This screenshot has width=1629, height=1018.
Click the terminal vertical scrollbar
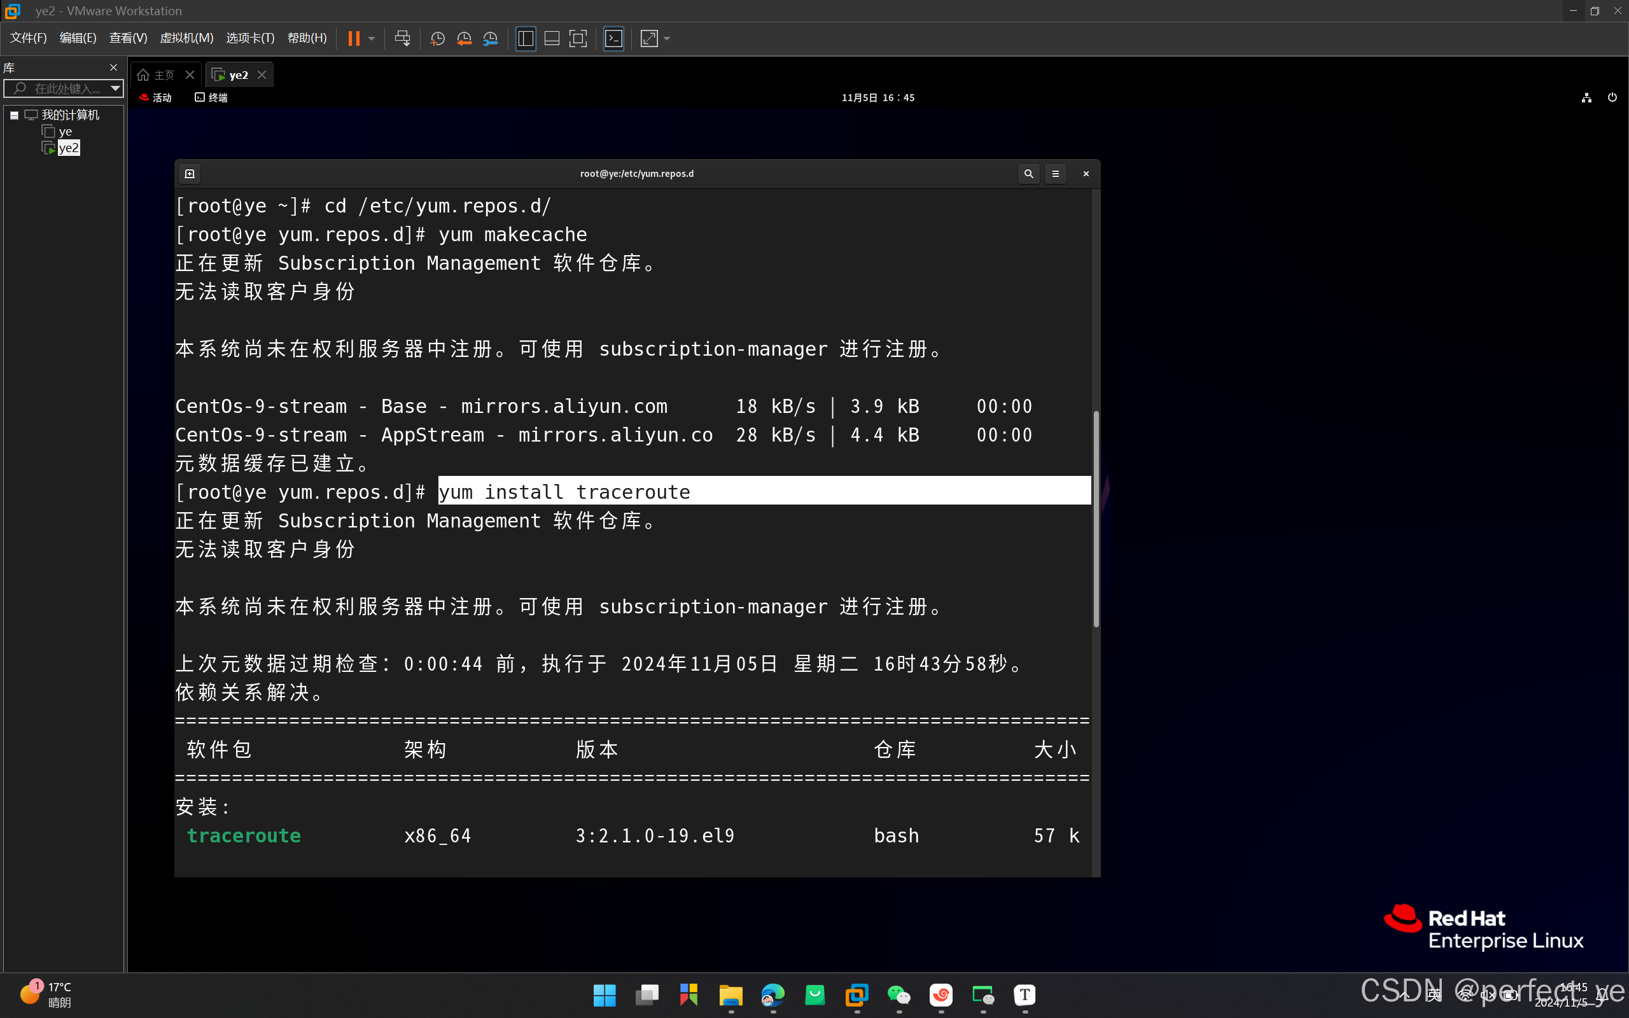point(1096,519)
